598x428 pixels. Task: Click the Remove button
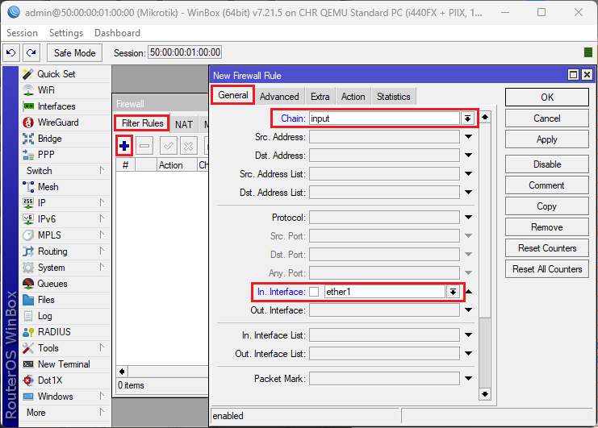pos(547,227)
